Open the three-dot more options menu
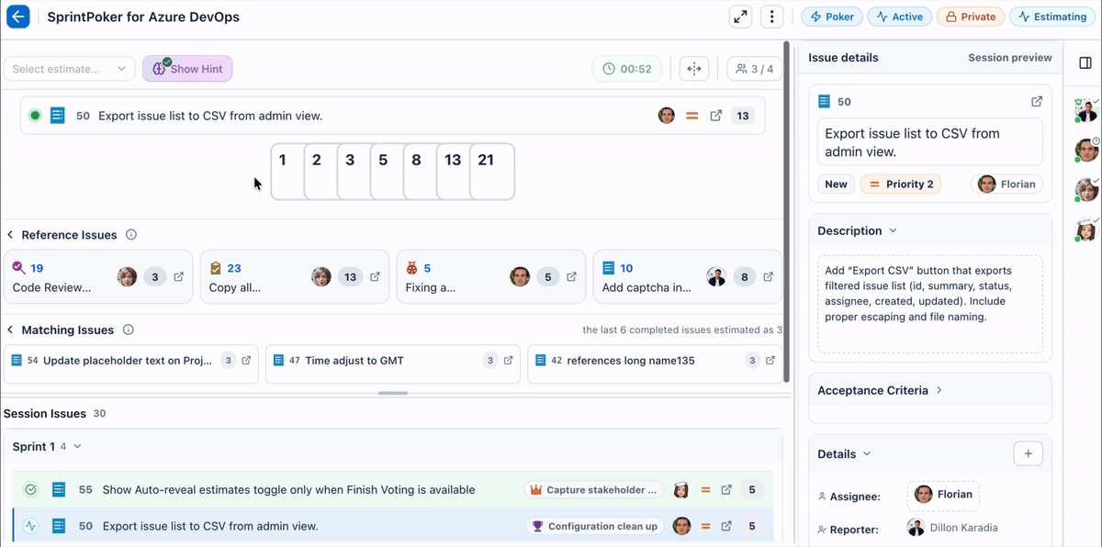The image size is (1102, 547). (772, 17)
